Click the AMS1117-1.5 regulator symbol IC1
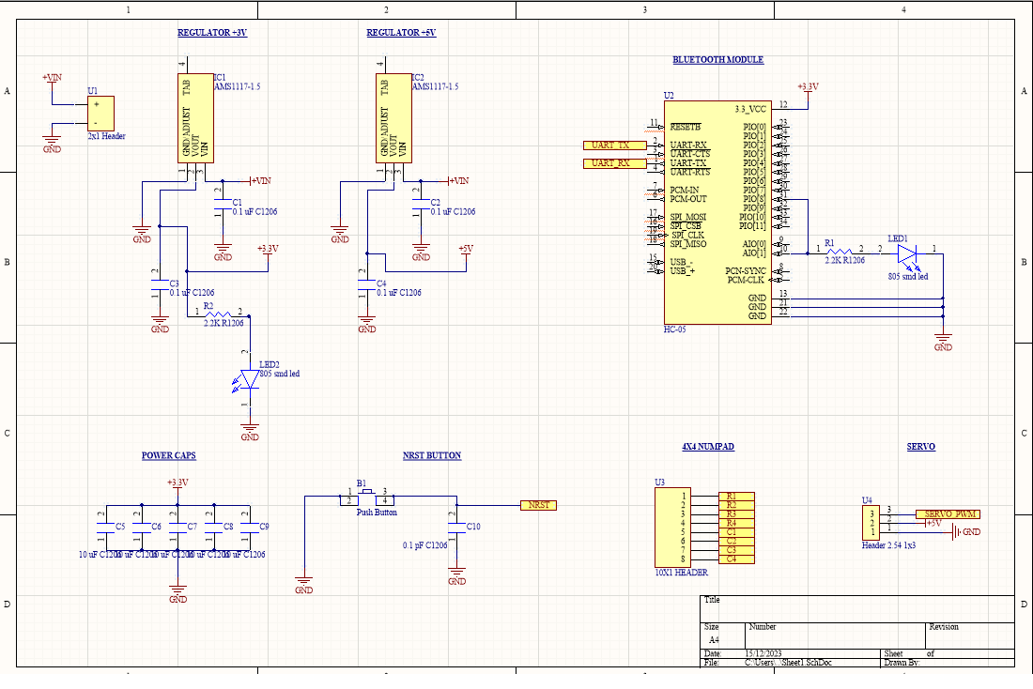Screen dimensions: 1033x689 [x=193, y=117]
